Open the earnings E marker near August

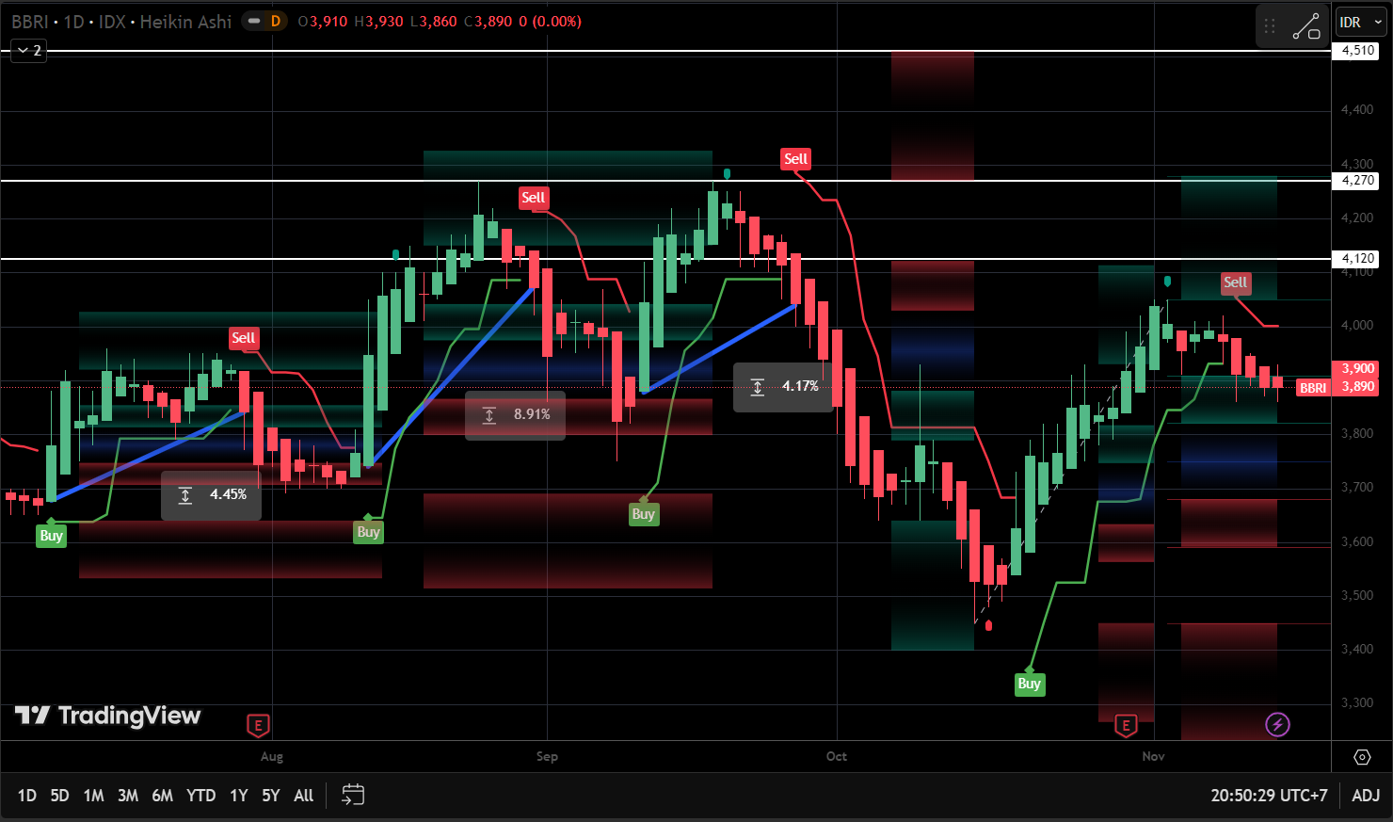[258, 725]
